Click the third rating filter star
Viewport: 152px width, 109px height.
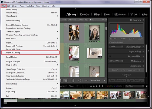pos(97,86)
